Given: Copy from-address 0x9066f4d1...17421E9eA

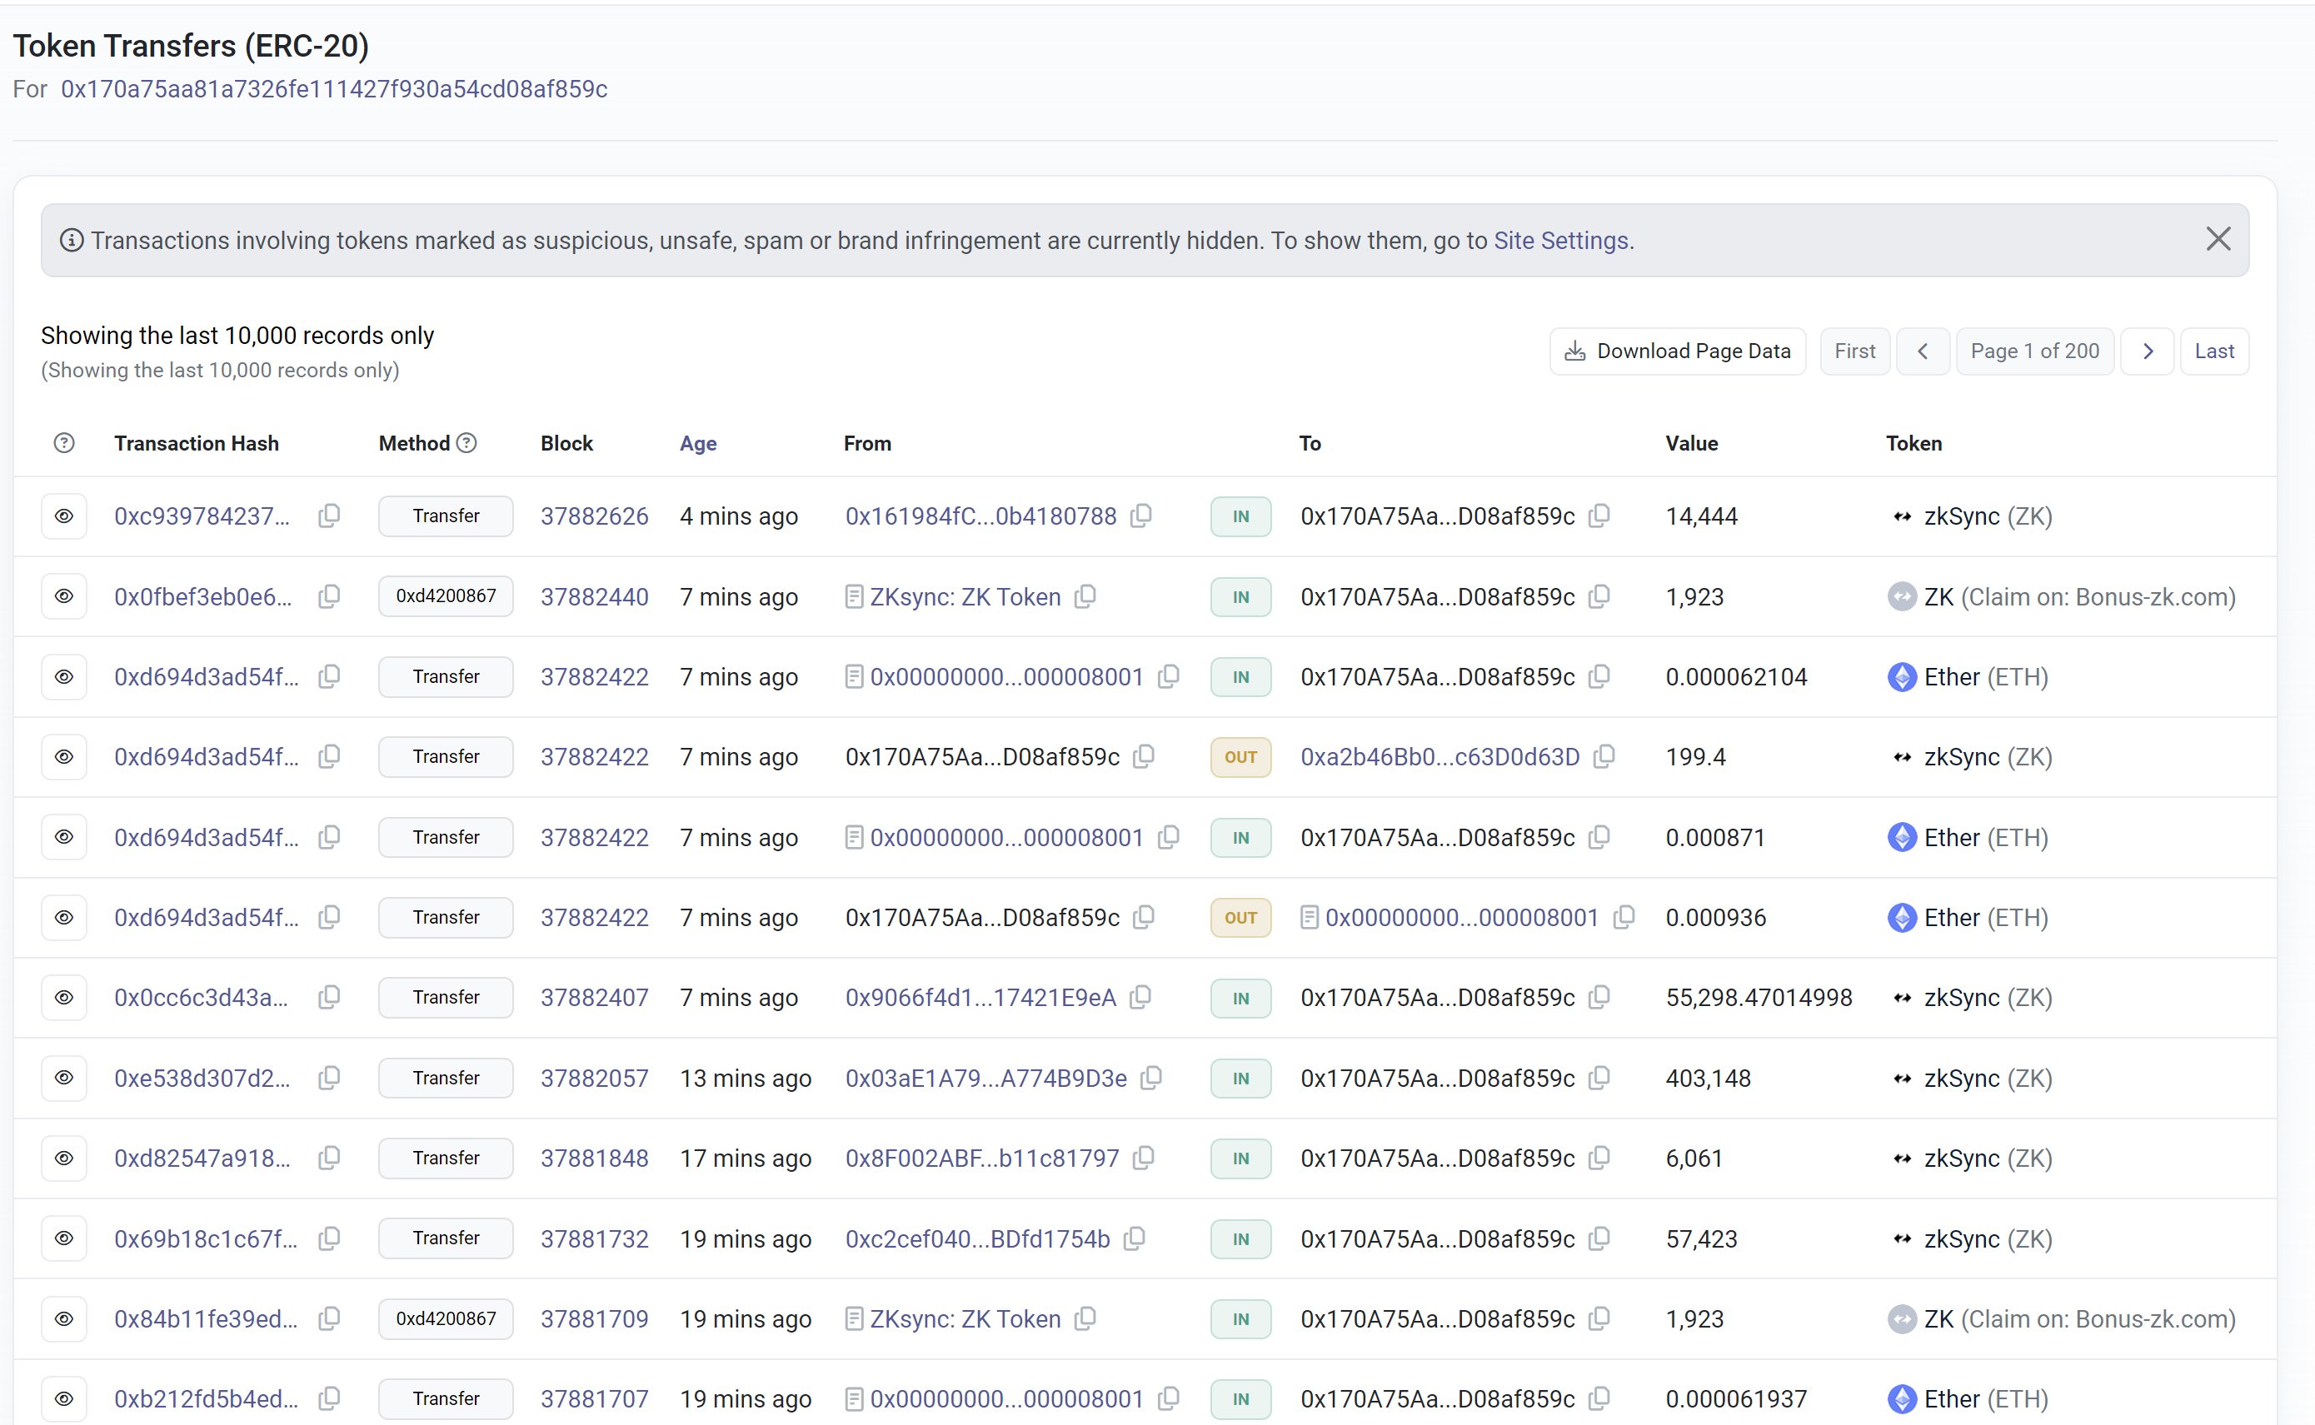Looking at the screenshot, I should pyautogui.click(x=1140, y=997).
